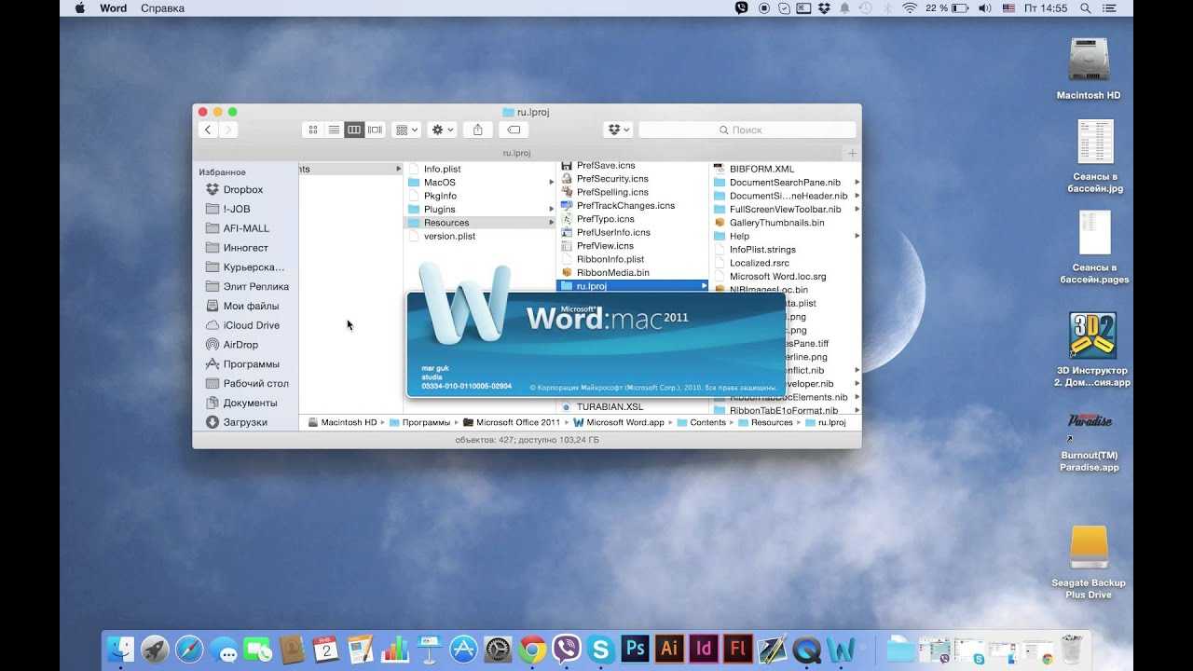
Task: Open the Word menu in menu bar
Action: coord(114,8)
